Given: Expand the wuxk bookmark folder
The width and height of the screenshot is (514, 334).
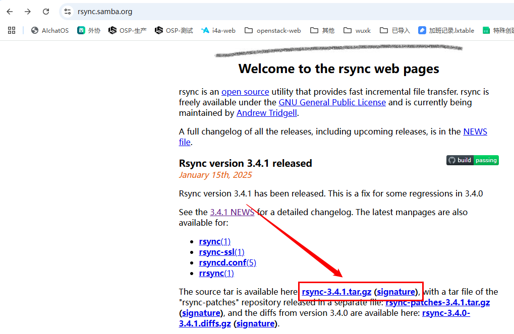Looking at the screenshot, I should (x=357, y=30).
